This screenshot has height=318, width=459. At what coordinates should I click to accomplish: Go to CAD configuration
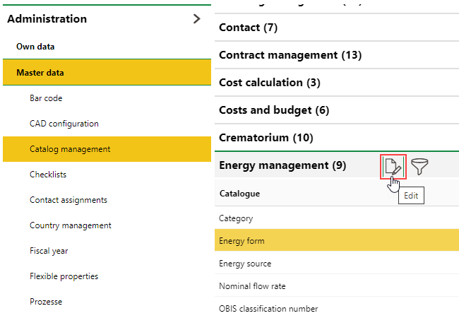coord(64,124)
